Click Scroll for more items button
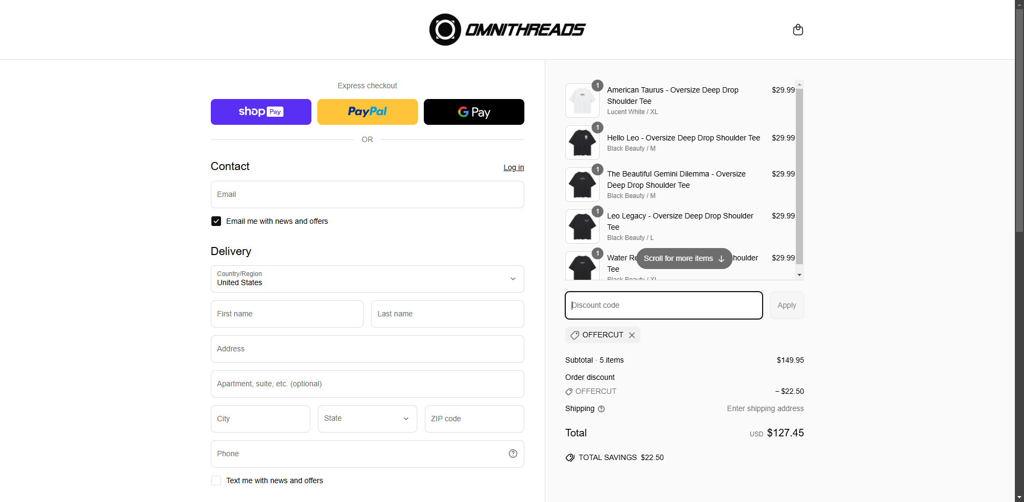 pyautogui.click(x=684, y=258)
